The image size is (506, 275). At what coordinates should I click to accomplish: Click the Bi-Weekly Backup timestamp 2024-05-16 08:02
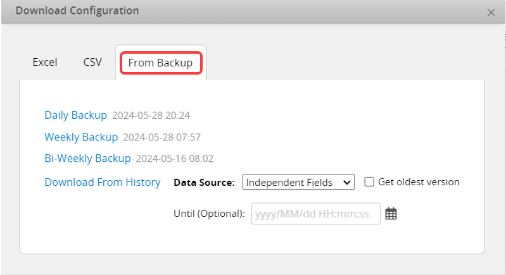pyautogui.click(x=174, y=159)
